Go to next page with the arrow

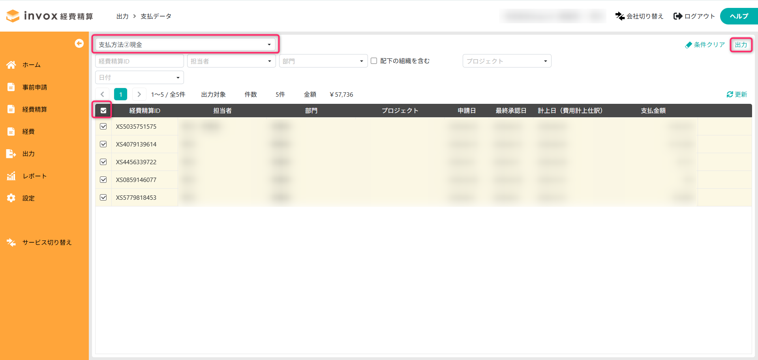point(139,94)
